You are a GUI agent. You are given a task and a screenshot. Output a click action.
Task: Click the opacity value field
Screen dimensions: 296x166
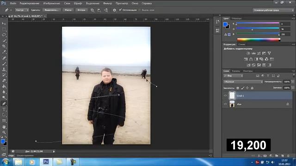[287, 82]
